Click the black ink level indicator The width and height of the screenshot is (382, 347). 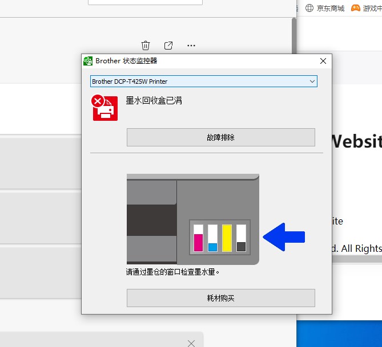(241, 238)
